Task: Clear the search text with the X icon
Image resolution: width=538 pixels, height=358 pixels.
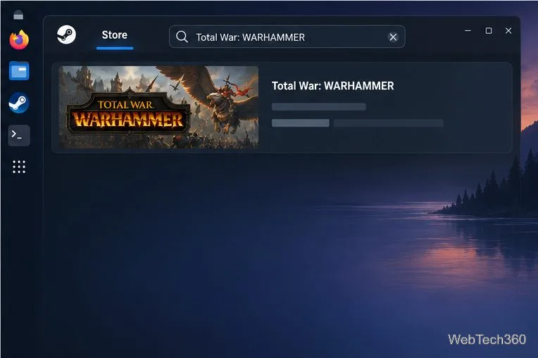Action: pyautogui.click(x=393, y=37)
